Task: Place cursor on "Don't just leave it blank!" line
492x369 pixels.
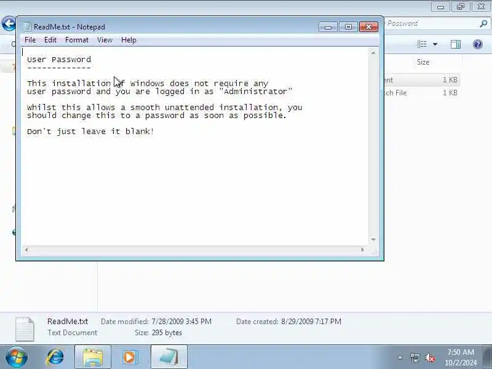Action: click(x=90, y=132)
